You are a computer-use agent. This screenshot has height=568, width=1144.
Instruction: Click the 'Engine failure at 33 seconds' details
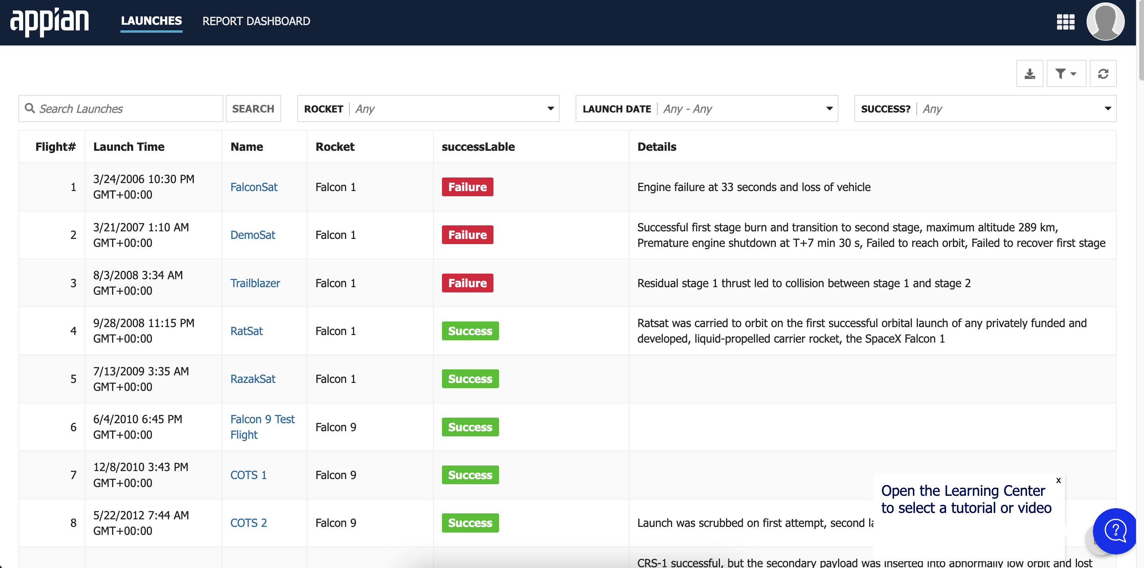753,187
